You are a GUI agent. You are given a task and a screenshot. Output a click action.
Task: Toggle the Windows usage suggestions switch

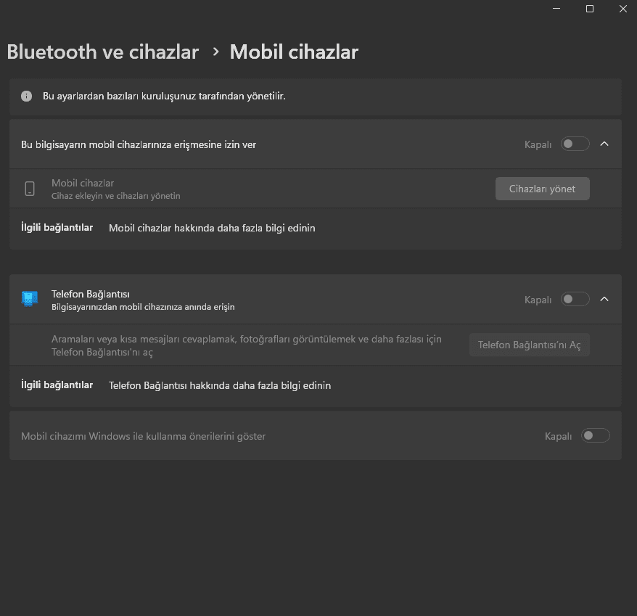click(595, 435)
